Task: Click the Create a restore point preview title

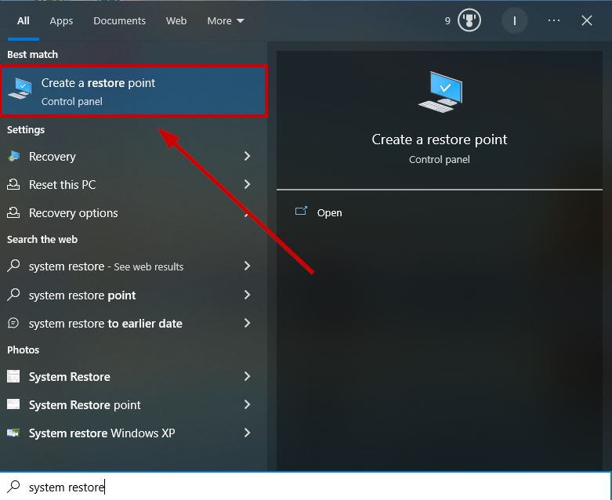Action: (440, 139)
